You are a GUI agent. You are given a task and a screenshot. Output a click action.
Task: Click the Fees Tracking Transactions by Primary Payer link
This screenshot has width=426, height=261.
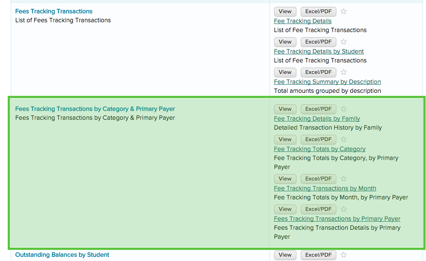[337, 219]
